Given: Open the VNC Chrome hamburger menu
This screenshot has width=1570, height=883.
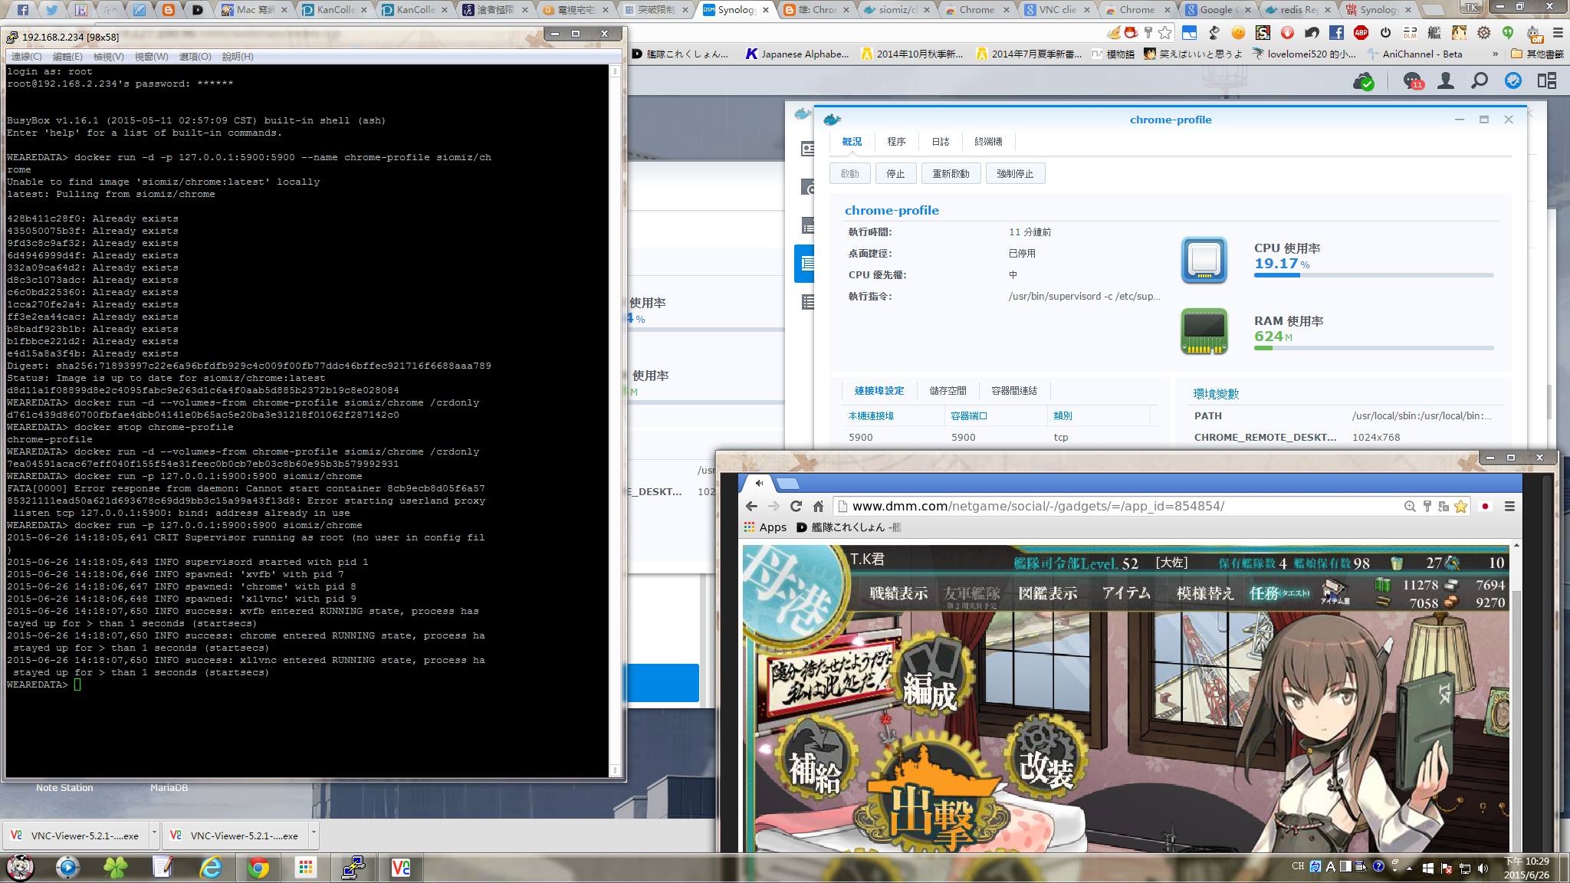Looking at the screenshot, I should [x=1509, y=507].
